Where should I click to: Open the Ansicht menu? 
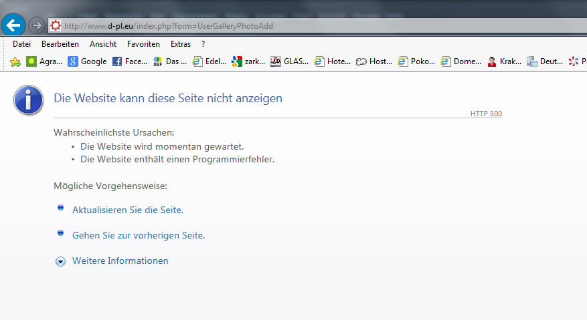102,44
